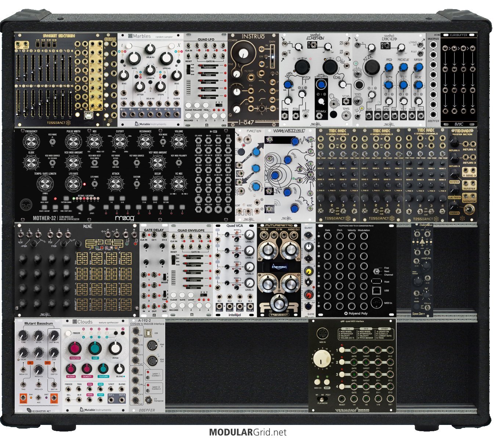Click the Quad VCA LEVEL 1 knob
496x440 pixels.
click(249, 235)
